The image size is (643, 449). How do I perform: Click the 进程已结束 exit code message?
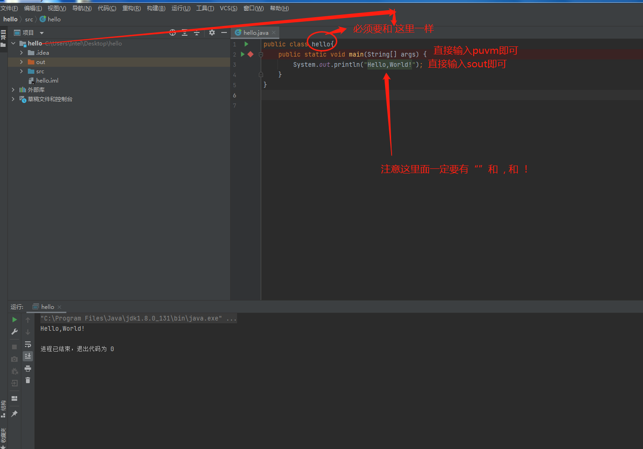tap(77, 349)
